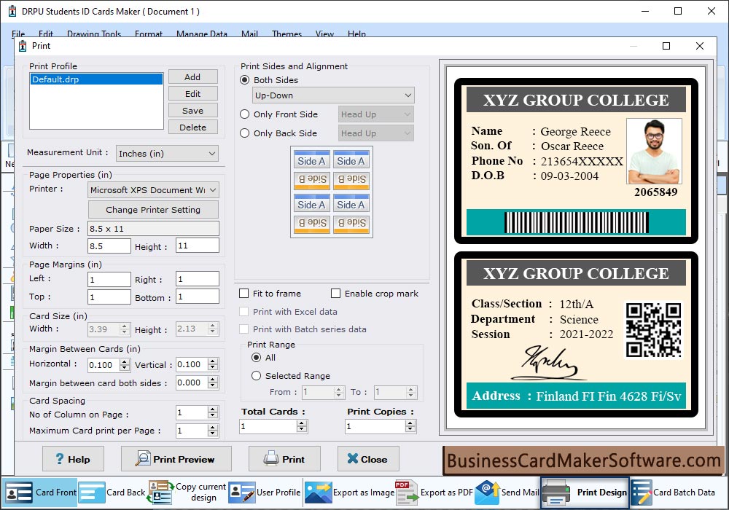Adjust No of Column on Page stepper

(212, 412)
